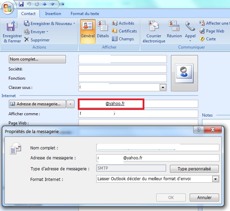Open the Réunion calendar icon

(x=174, y=26)
